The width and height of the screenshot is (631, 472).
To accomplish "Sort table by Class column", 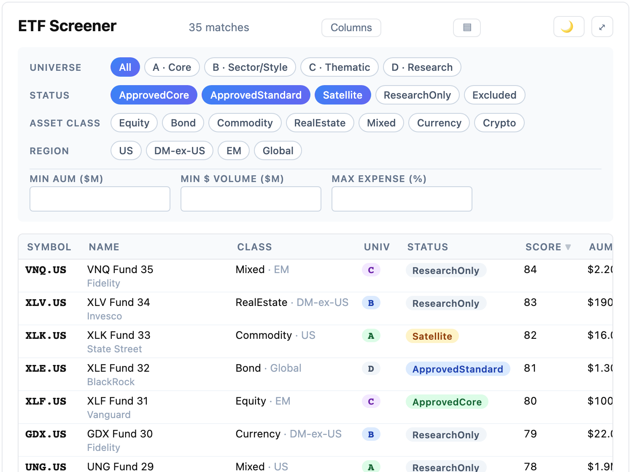I will click(254, 247).
